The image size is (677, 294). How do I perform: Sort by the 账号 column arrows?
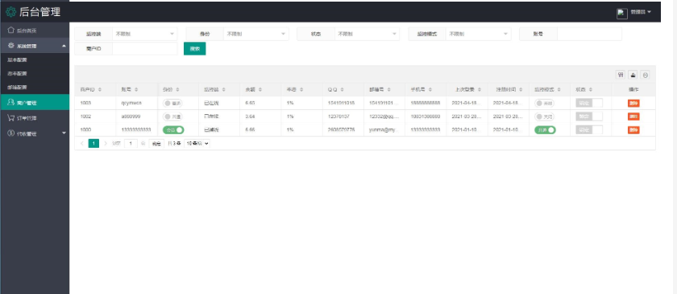click(x=136, y=90)
